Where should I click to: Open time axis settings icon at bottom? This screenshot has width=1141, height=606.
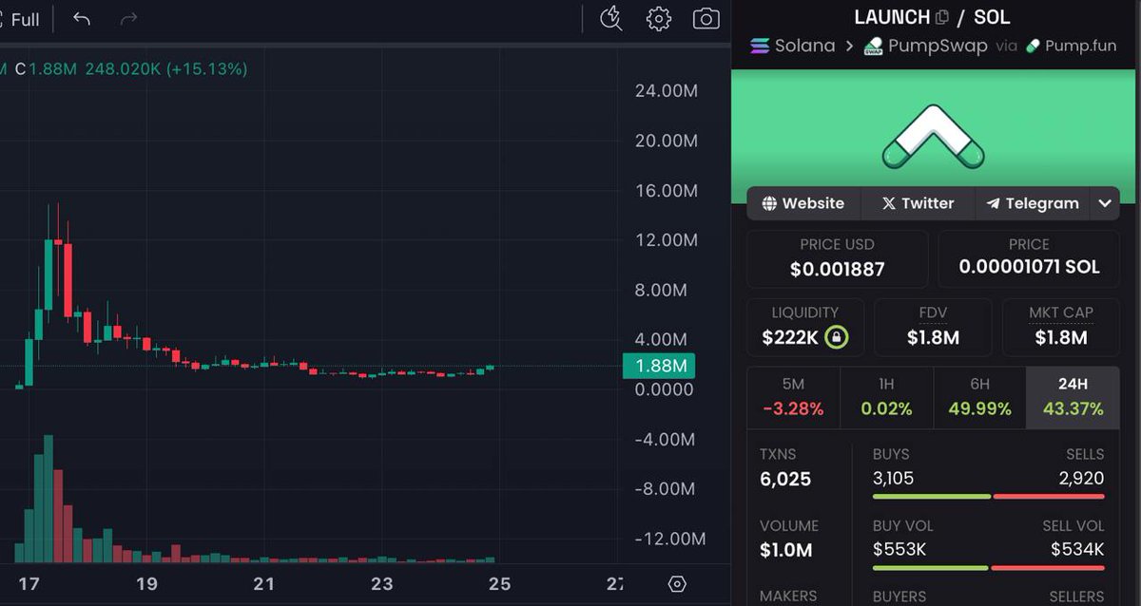point(677,584)
